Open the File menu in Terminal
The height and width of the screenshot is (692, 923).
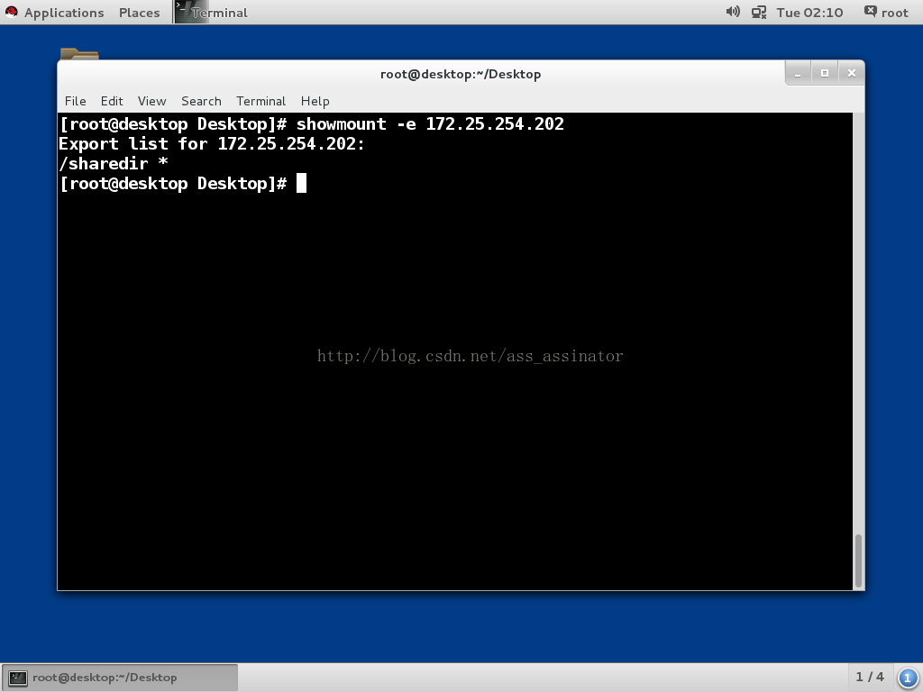click(x=76, y=101)
